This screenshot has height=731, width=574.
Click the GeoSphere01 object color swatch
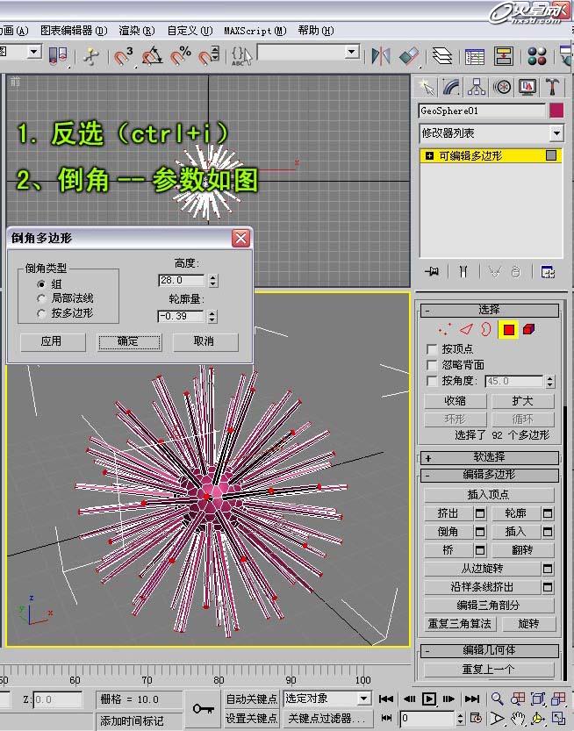(556, 111)
